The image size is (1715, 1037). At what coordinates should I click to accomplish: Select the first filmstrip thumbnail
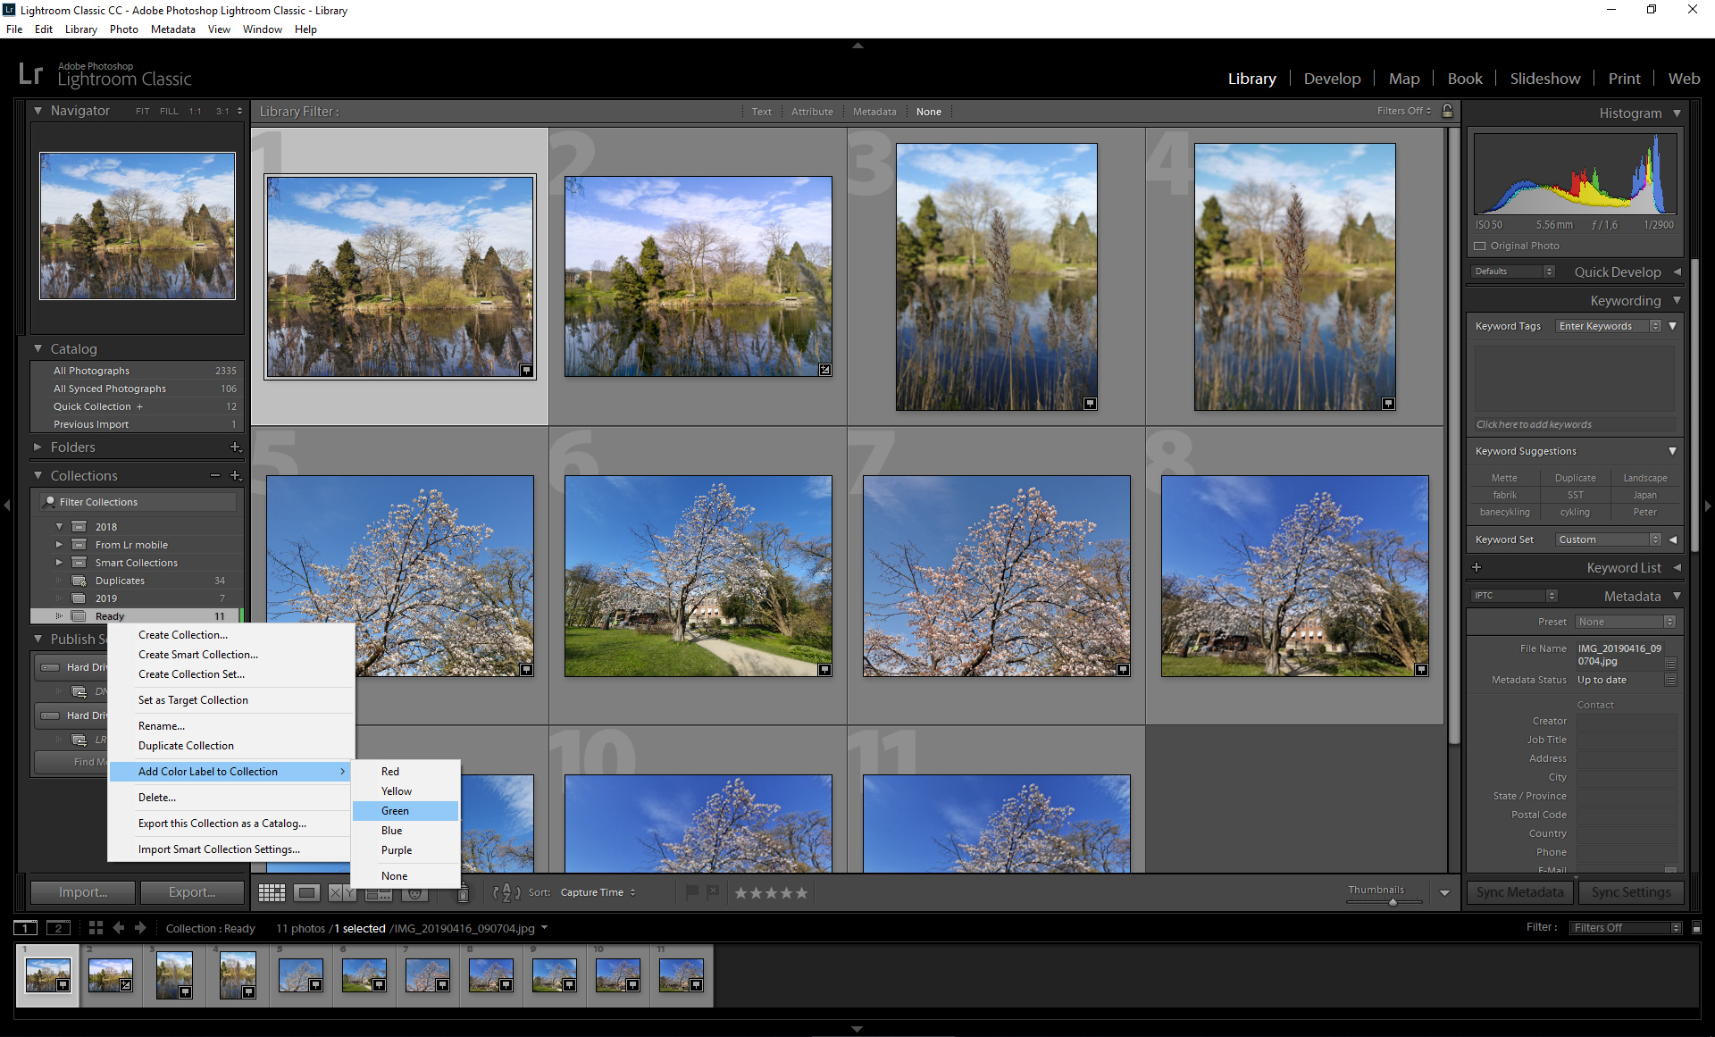coord(46,975)
